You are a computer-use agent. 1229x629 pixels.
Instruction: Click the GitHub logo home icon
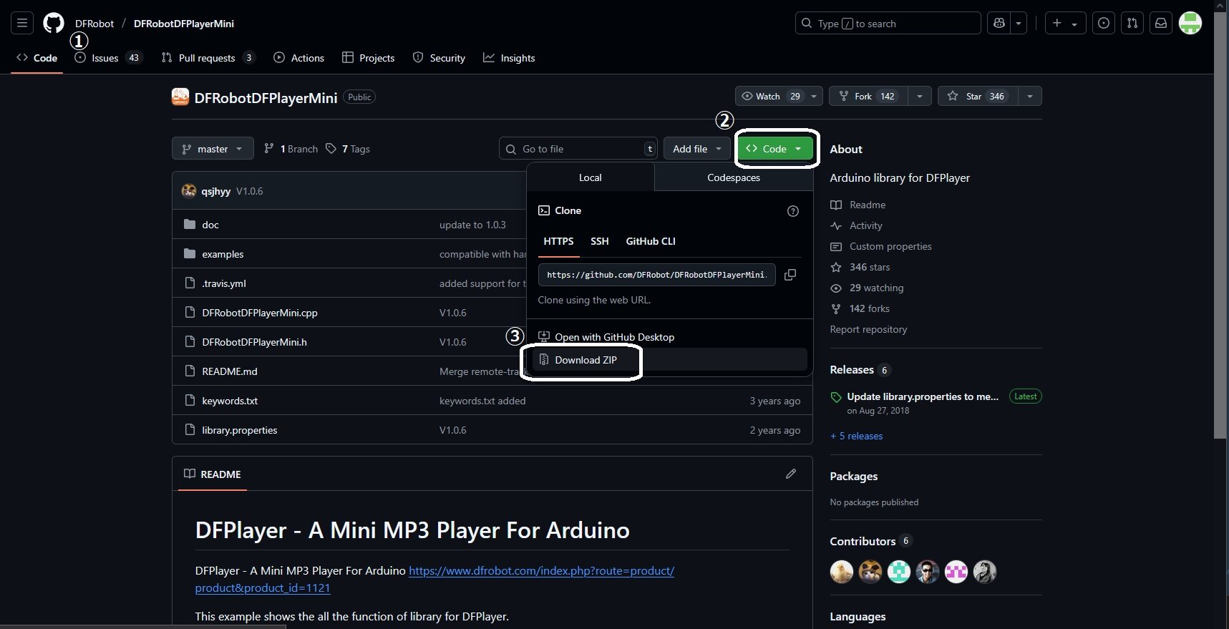(54, 24)
